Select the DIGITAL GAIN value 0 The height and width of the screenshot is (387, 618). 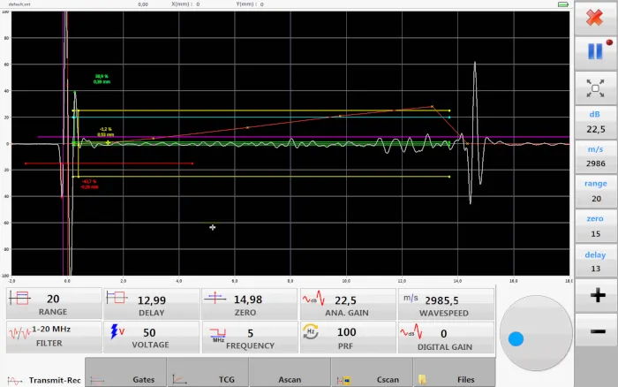point(444,334)
